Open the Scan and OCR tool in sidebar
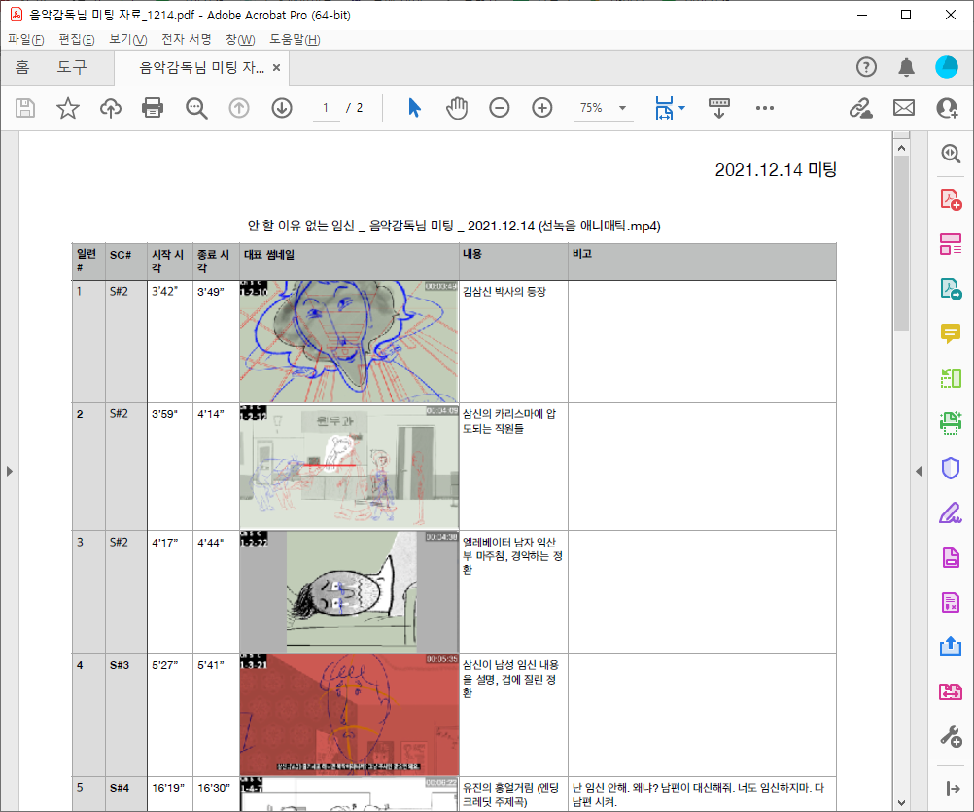974x812 pixels. pos(951,423)
